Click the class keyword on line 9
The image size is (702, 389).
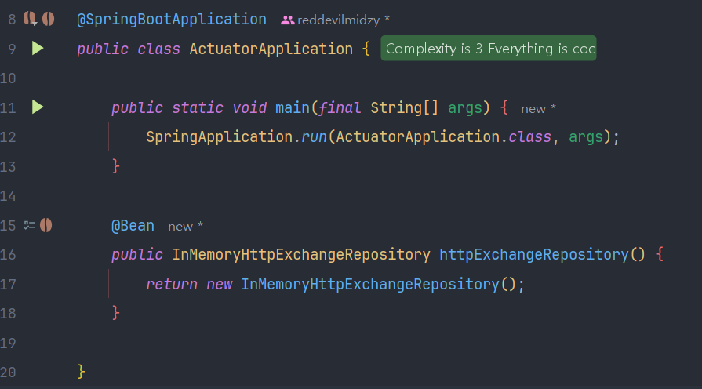[x=158, y=49]
